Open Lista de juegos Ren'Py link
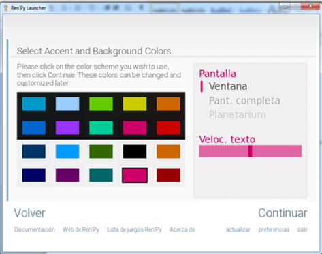The image size is (322, 254). click(x=134, y=229)
